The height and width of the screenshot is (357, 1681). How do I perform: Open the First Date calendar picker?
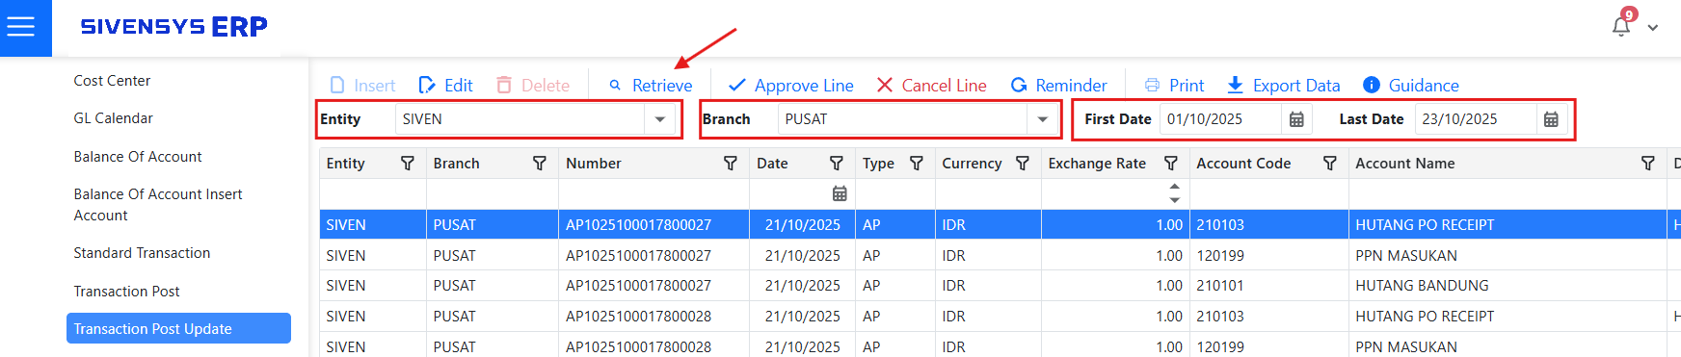coord(1296,119)
